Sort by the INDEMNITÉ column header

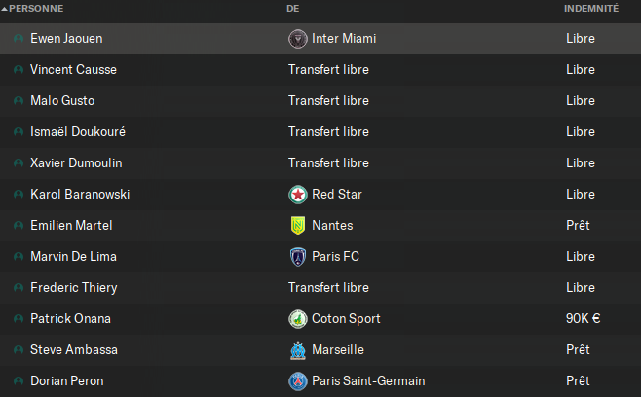[591, 9]
